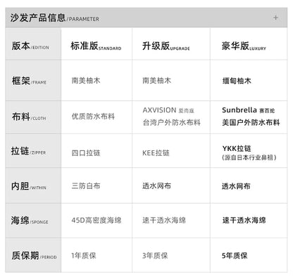This screenshot has width=293, height=276.
Task: Click the 5年质保 cell
Action: click(x=235, y=256)
